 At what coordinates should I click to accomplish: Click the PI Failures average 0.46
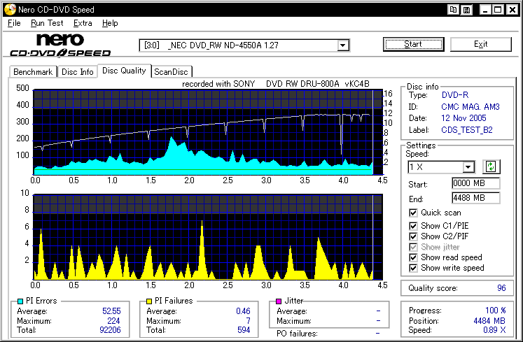pos(243,311)
